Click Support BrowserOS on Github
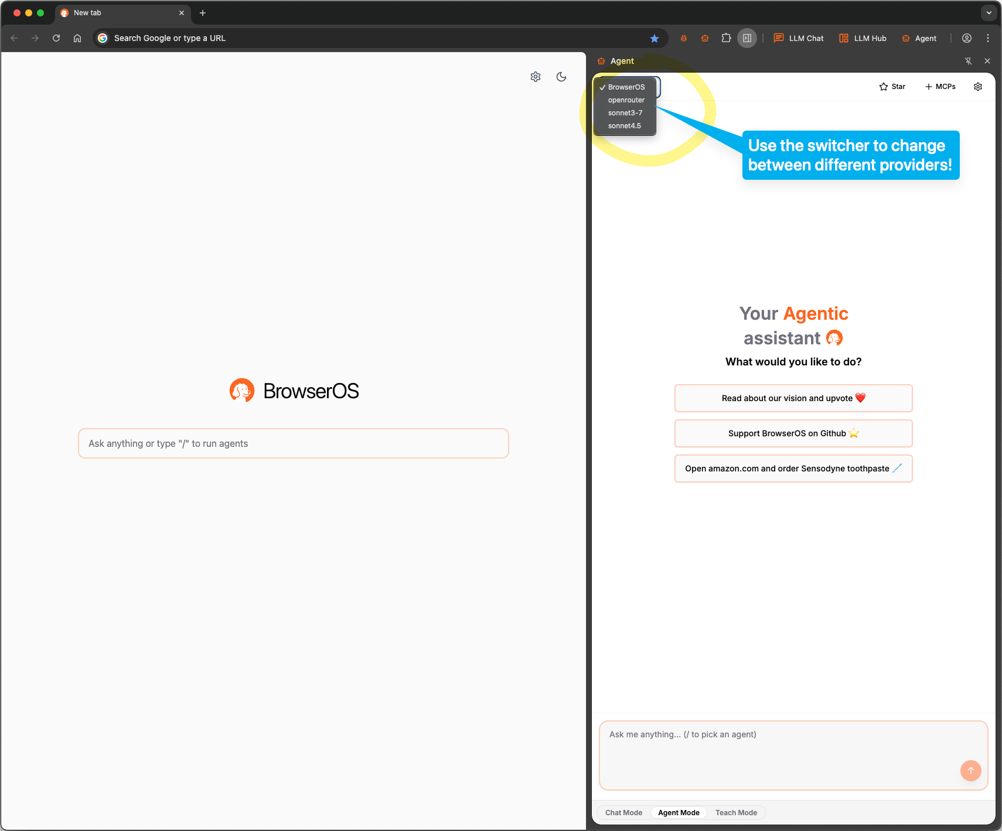The image size is (1002, 831). pos(793,433)
